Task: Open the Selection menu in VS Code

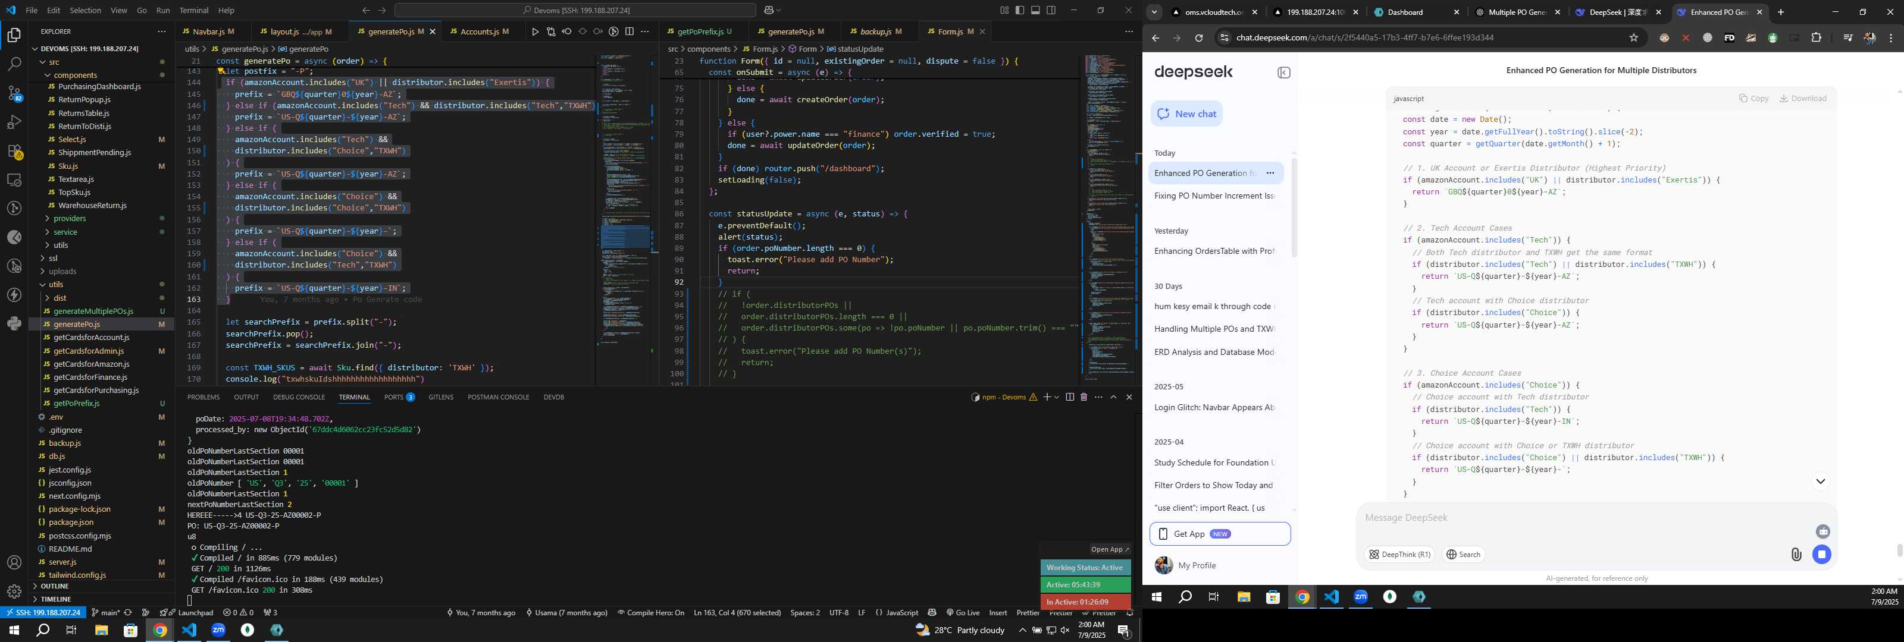Action: [85, 10]
